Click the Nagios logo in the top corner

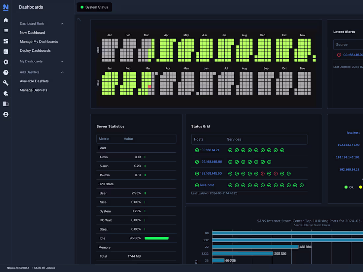pos(6,7)
